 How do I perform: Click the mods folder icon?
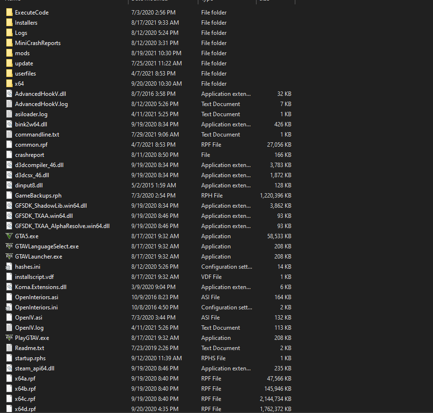click(x=9, y=53)
